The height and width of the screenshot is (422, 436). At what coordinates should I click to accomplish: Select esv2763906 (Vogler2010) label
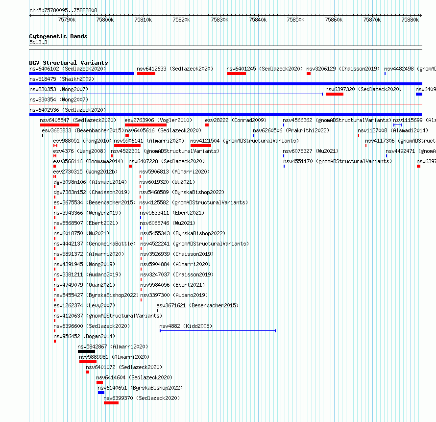158,120
